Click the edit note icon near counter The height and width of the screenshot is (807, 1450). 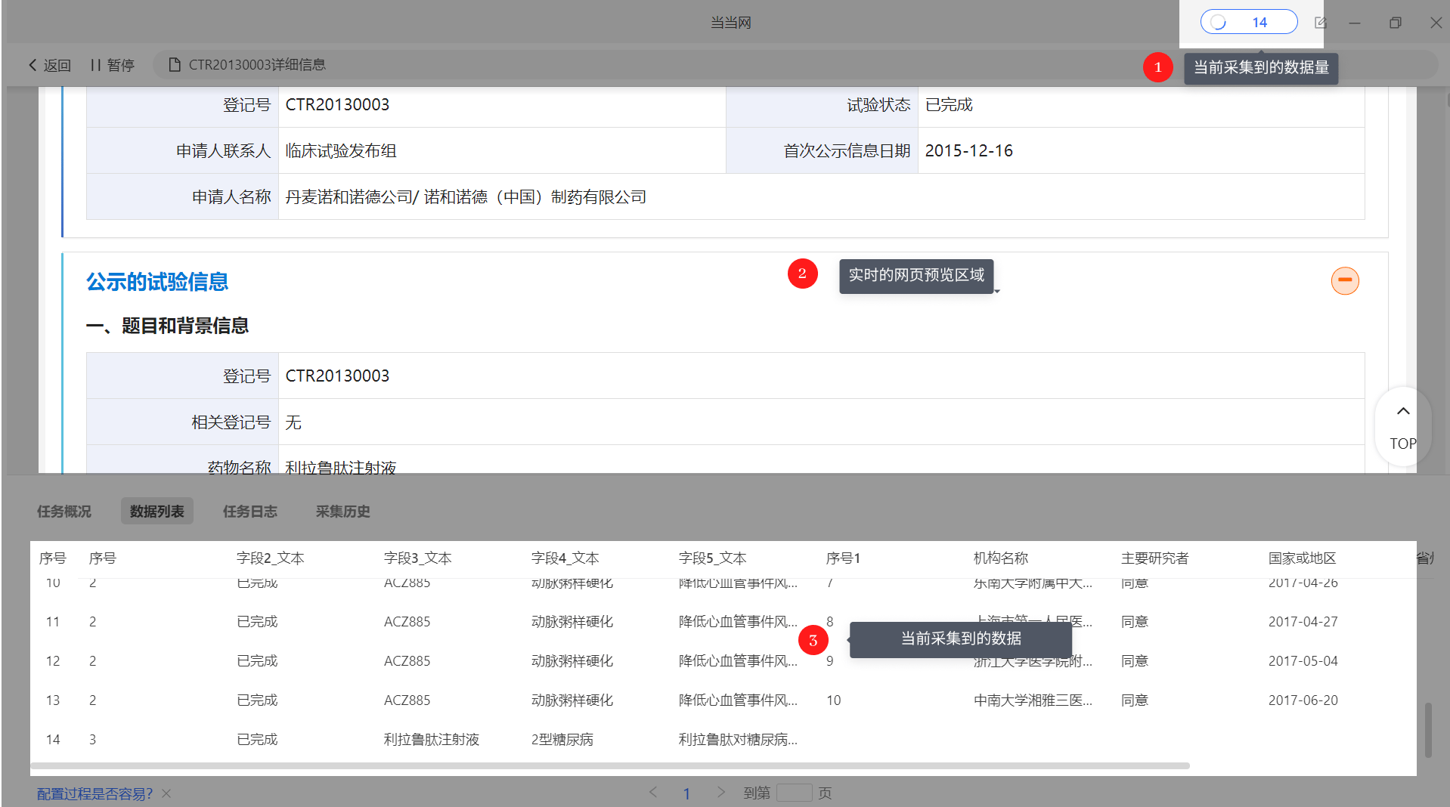click(1320, 23)
